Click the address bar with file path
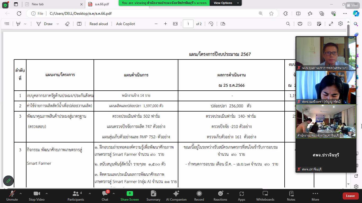The width and height of the screenshot is (362, 203). 143,13
